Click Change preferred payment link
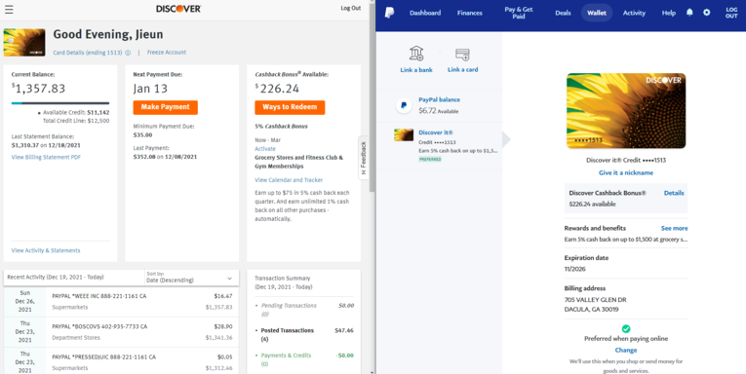 pos(626,351)
